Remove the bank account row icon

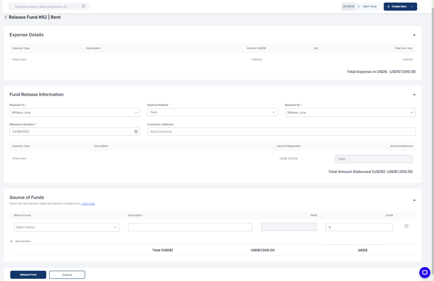(x=406, y=226)
